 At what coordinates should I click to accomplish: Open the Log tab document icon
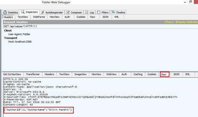point(86,12)
